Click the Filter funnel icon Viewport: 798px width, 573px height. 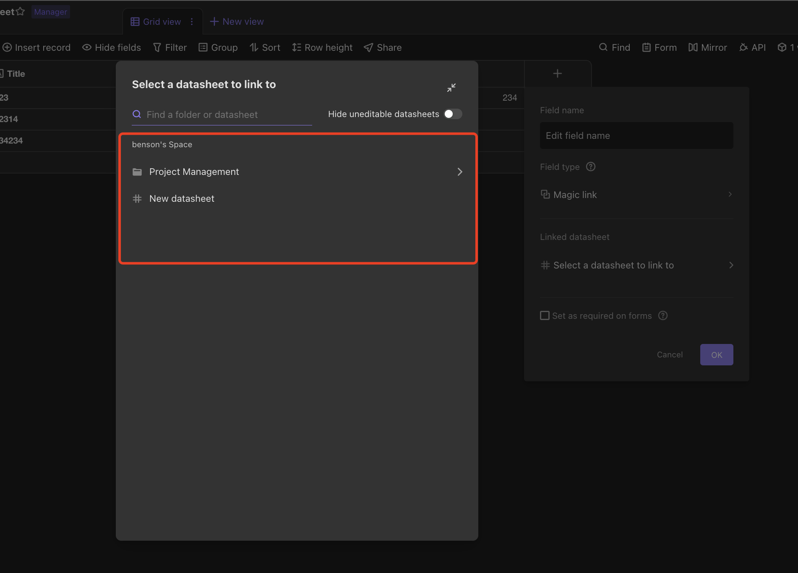click(157, 47)
